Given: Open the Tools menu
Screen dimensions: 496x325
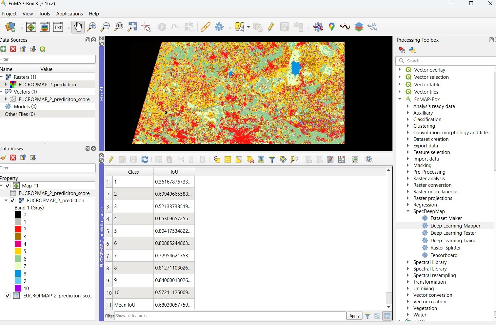Looking at the screenshot, I should [44, 14].
